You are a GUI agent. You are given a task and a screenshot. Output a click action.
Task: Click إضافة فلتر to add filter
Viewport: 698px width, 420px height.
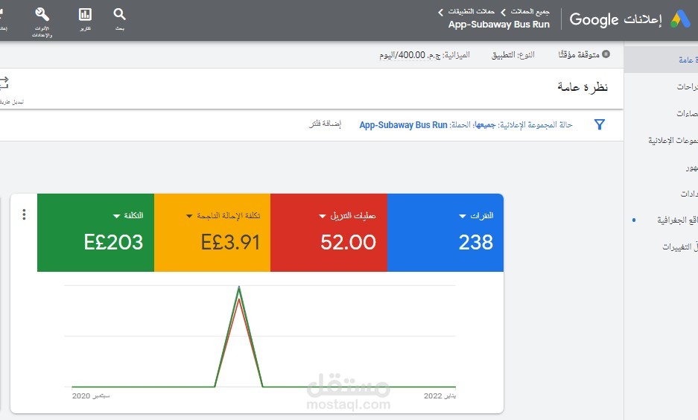coord(326,124)
